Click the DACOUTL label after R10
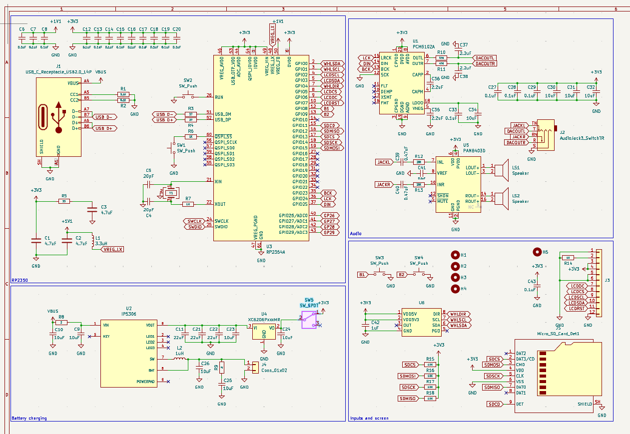This screenshot has width=630, height=434. pos(485,58)
